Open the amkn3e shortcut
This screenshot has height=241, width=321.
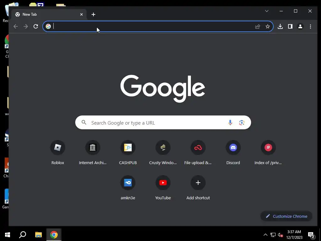[x=128, y=188]
